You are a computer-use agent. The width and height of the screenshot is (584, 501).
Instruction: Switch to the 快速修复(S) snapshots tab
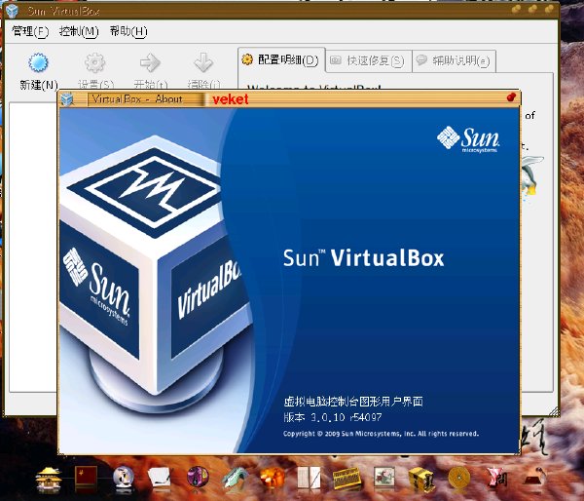(368, 60)
